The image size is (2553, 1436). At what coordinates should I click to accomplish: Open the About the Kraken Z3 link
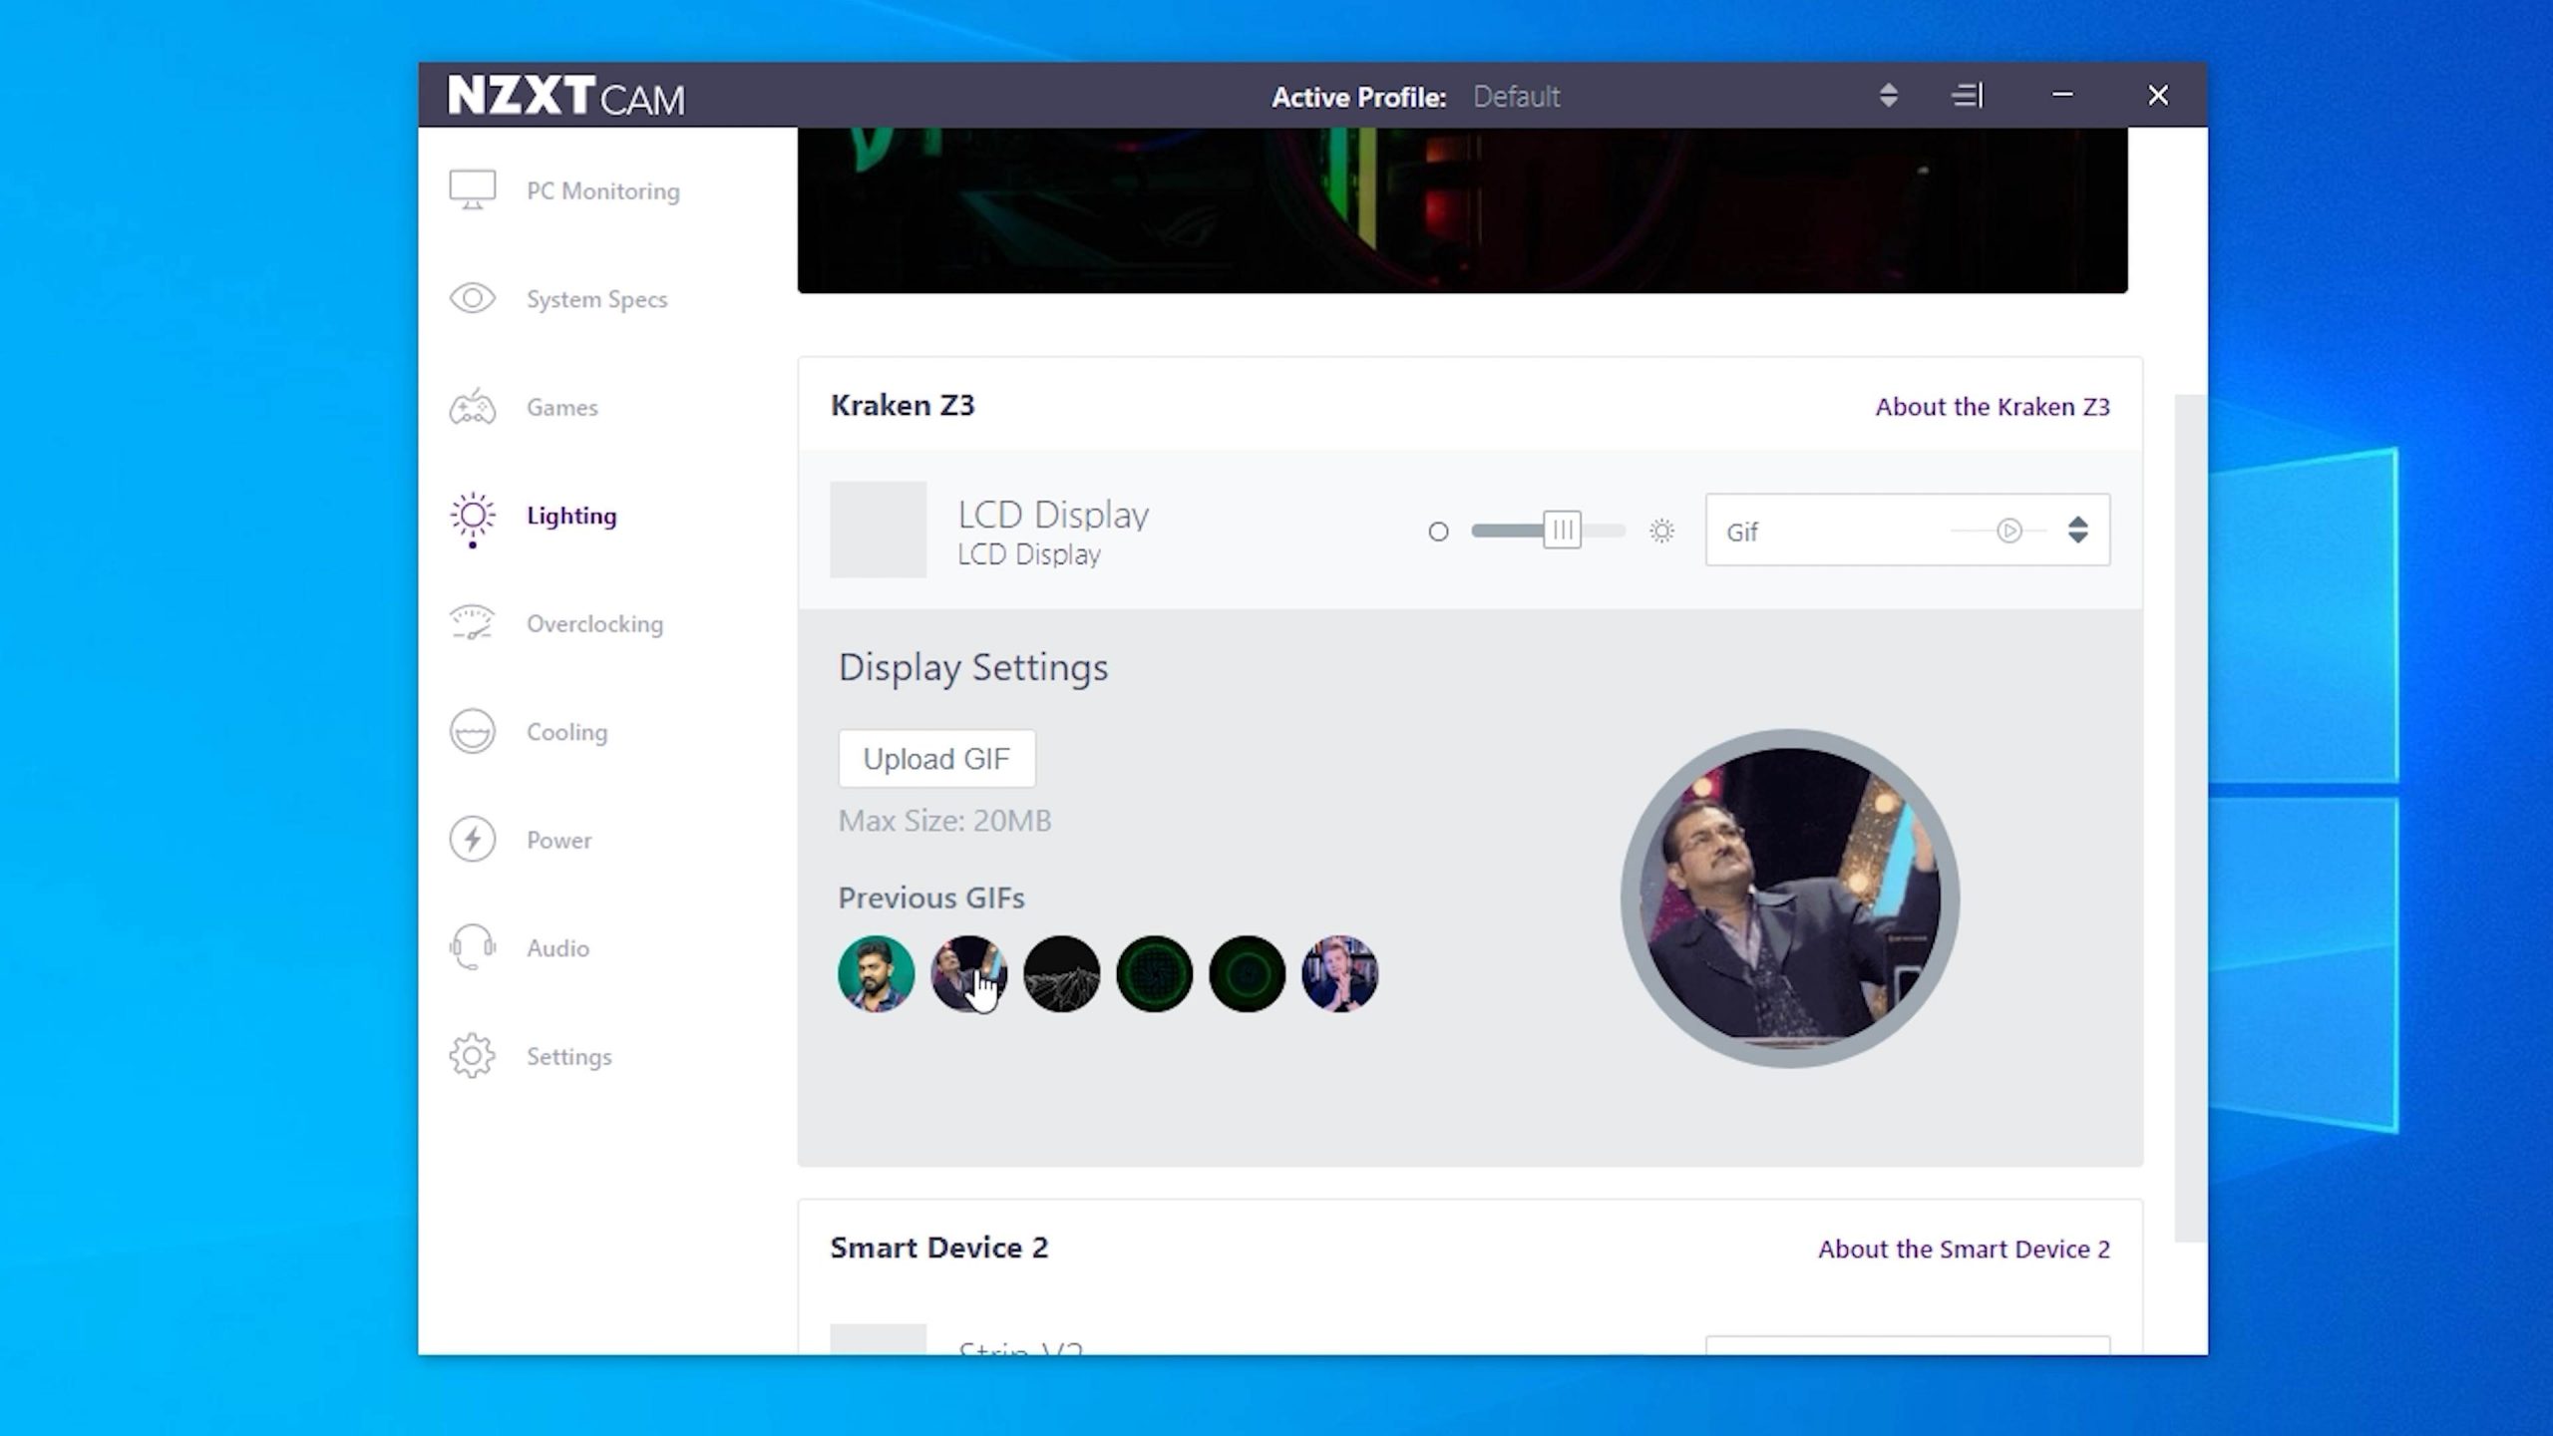pos(1992,407)
